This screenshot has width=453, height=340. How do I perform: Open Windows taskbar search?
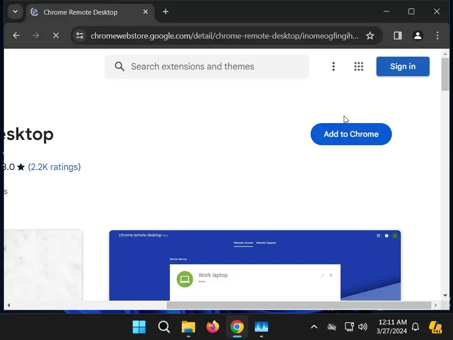164,327
